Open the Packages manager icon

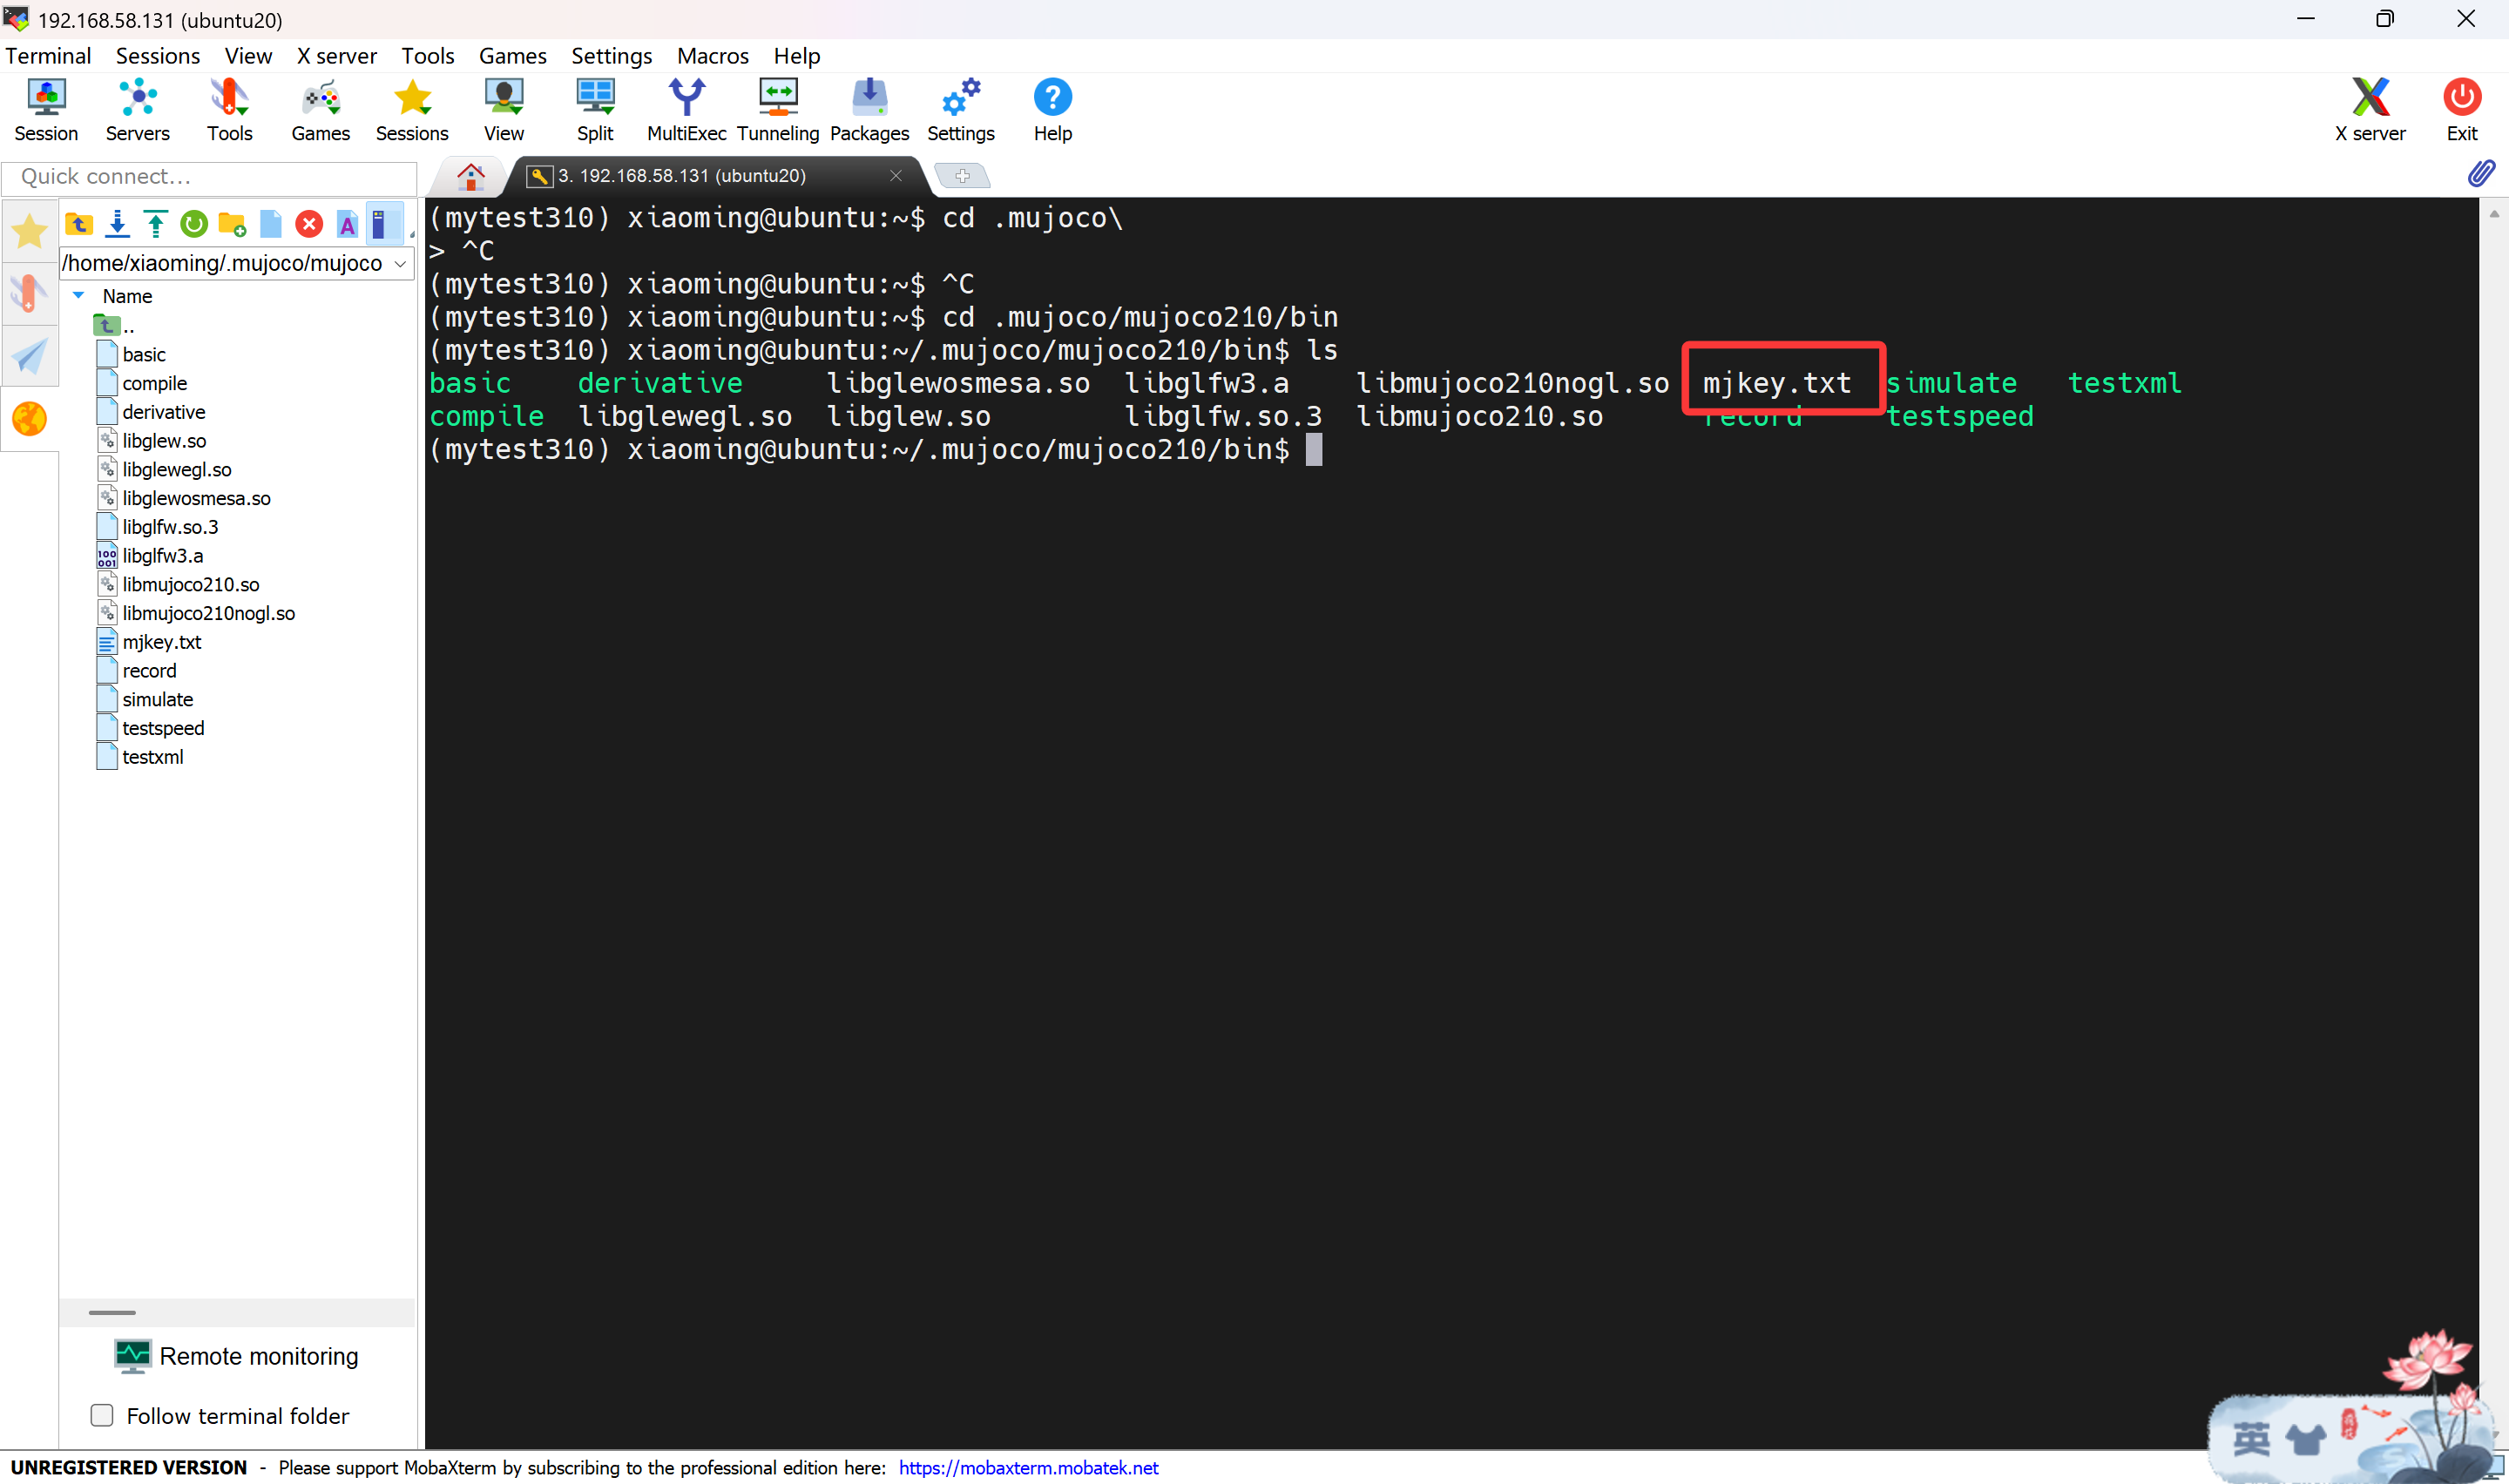(868, 109)
